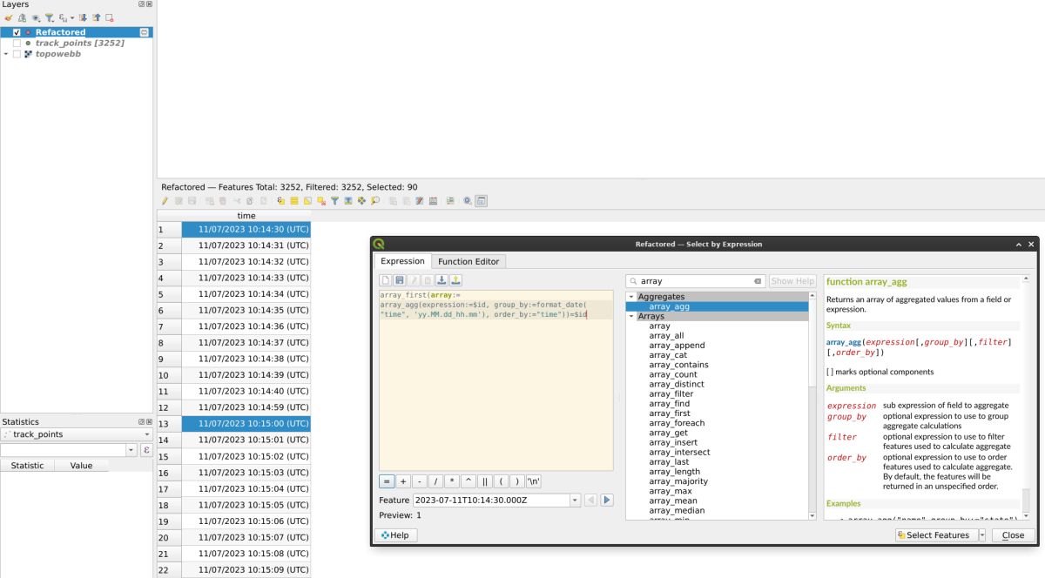The image size is (1045, 578).
Task: Open Manage map themes eye icon
Action: (37, 17)
